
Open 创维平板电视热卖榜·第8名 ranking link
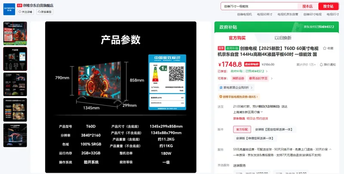pos(239,96)
